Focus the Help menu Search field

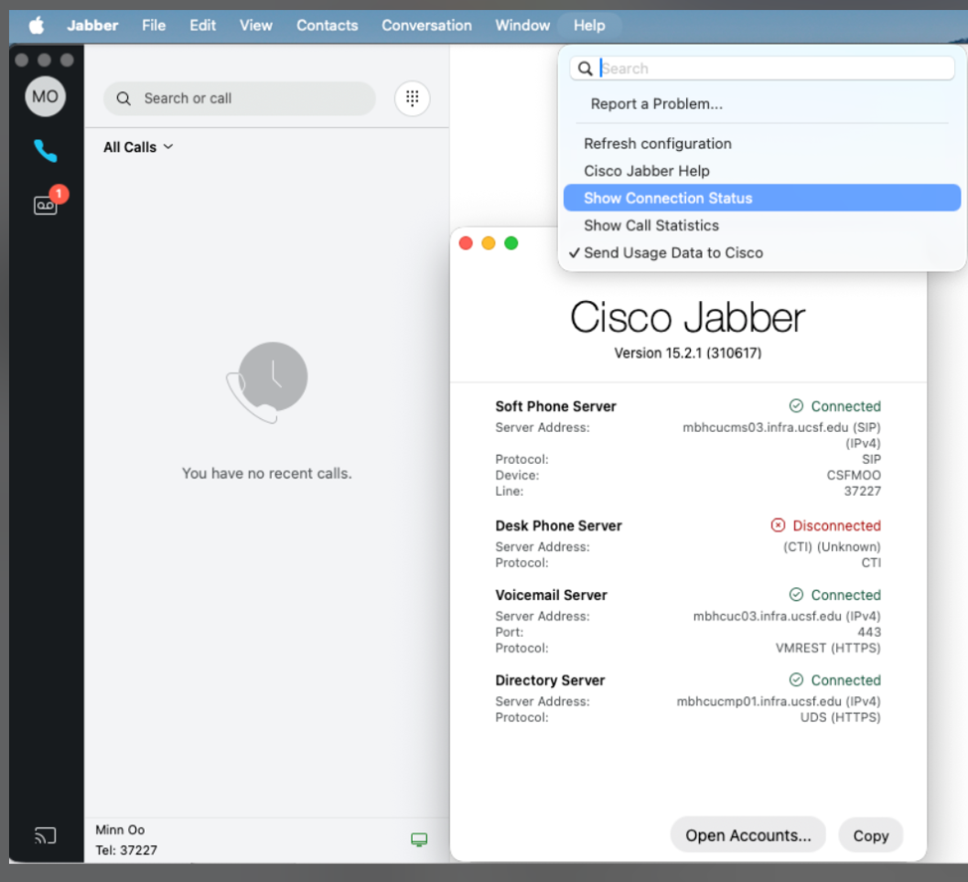[761, 68]
